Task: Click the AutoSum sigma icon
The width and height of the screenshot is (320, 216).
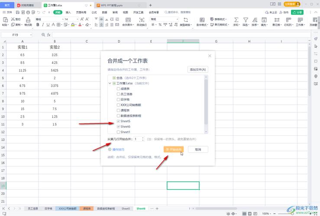Action: click(236, 20)
